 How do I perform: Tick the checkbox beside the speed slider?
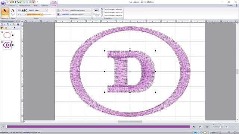227,127
